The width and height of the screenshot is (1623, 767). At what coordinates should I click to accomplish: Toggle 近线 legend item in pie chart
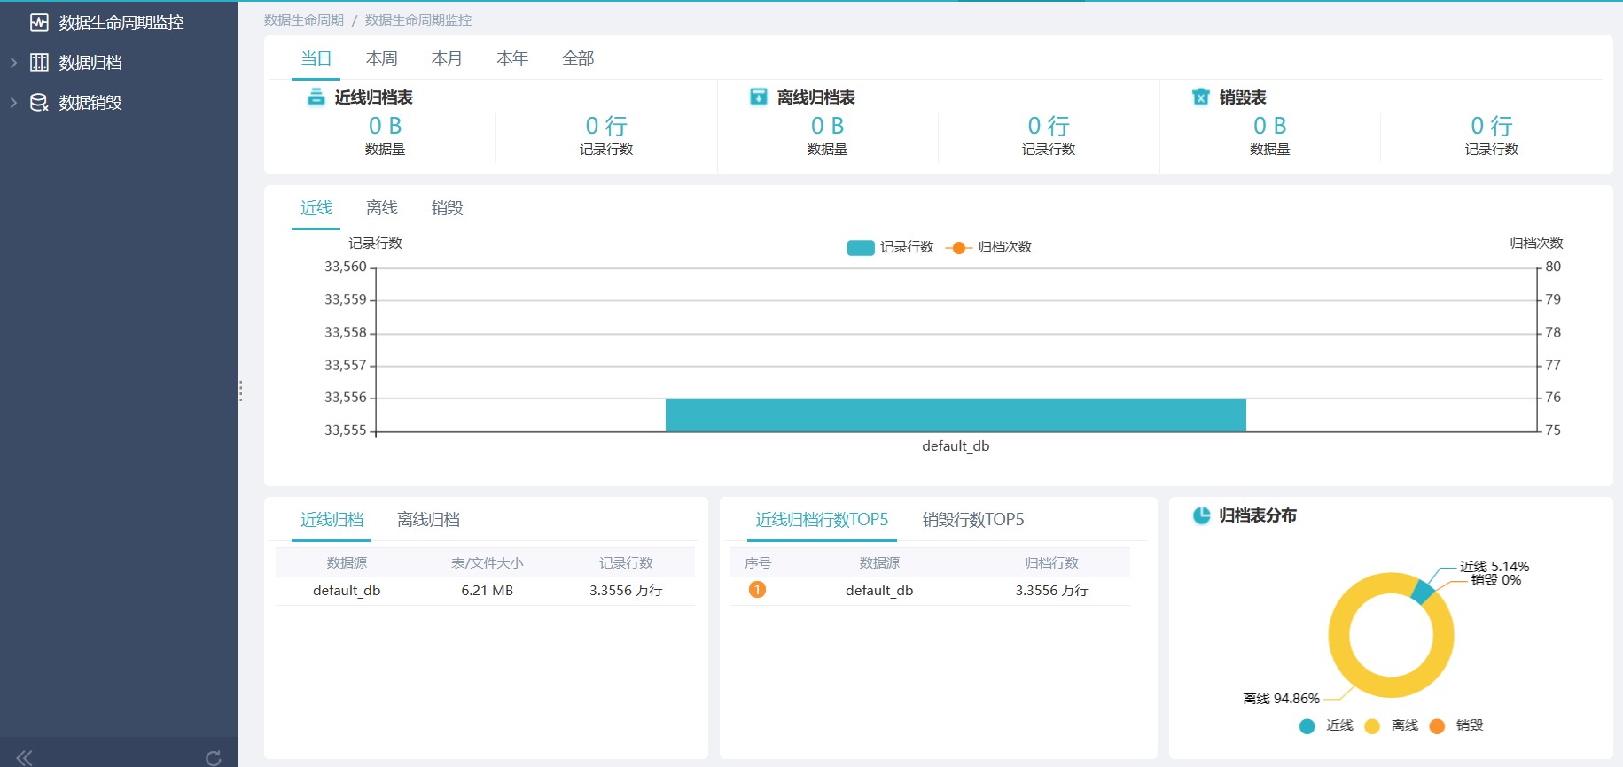(x=1326, y=725)
